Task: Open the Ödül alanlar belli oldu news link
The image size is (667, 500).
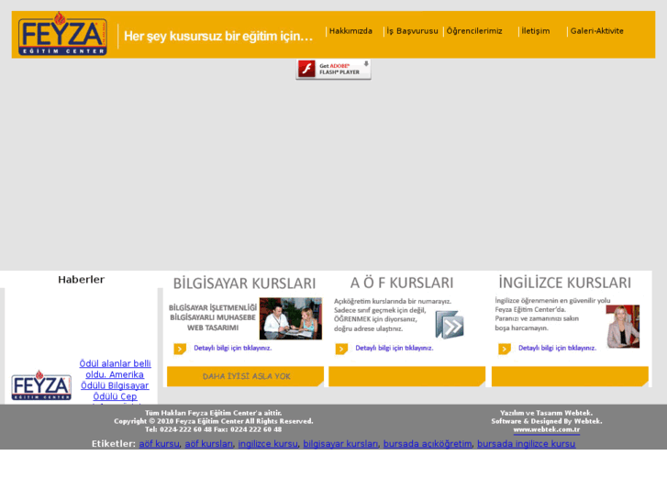Action: (x=115, y=380)
